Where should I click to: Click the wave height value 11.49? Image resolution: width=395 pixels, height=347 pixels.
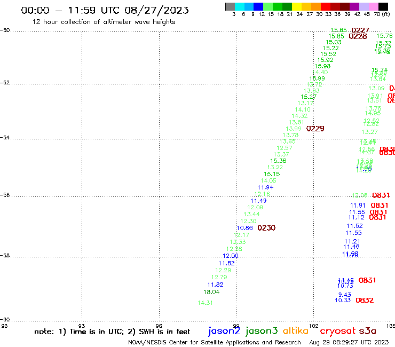[258, 201]
